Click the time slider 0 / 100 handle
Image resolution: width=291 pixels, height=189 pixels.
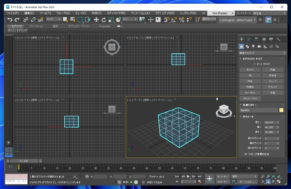click(24, 161)
